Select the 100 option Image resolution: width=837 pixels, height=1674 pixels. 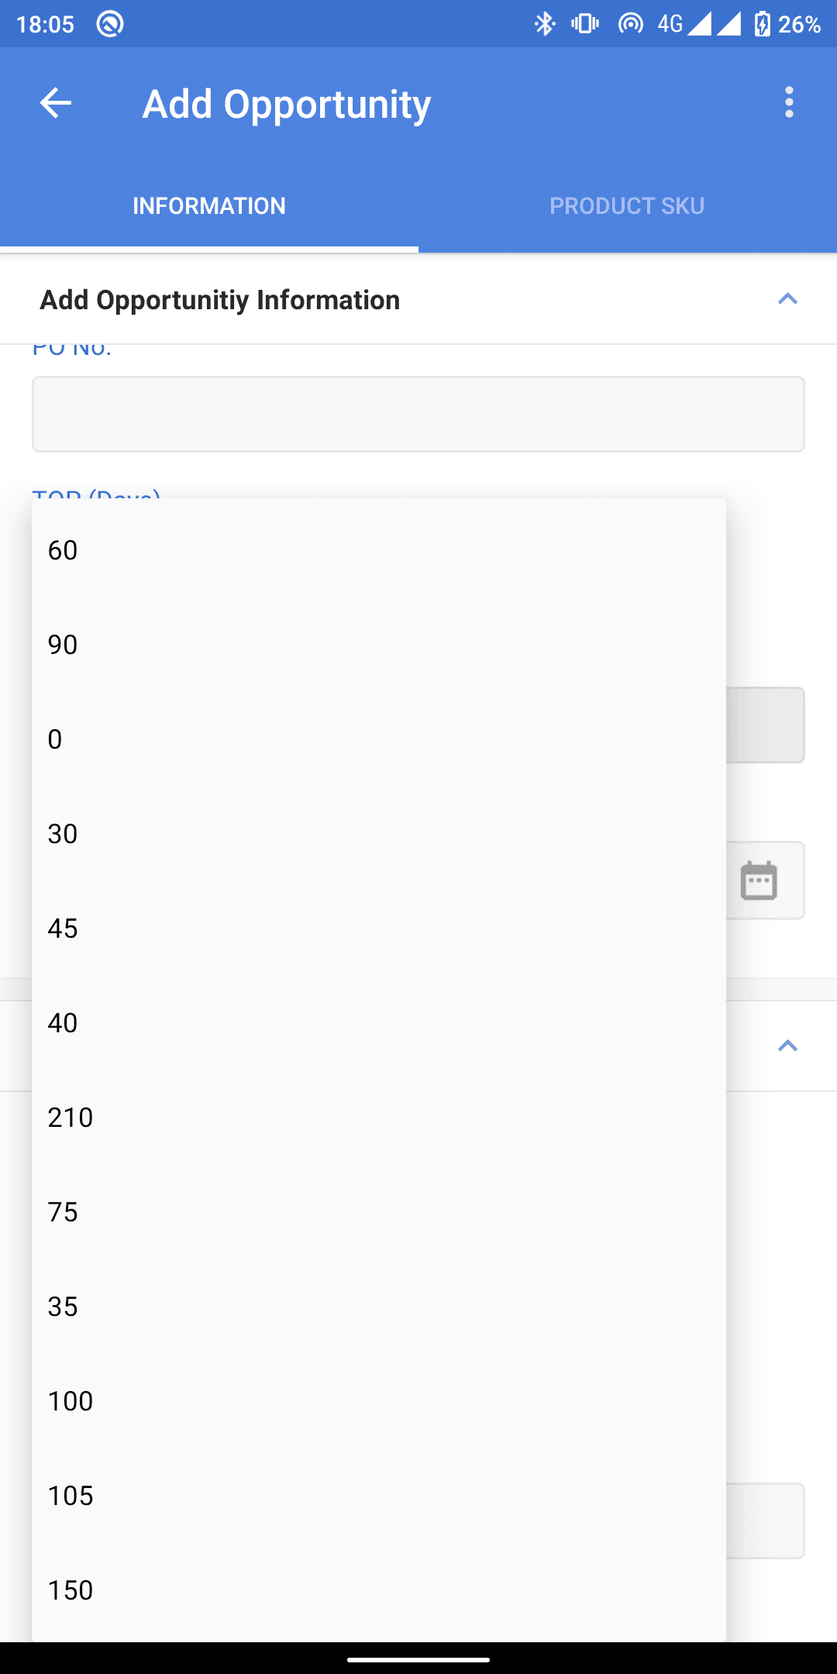(x=379, y=1401)
